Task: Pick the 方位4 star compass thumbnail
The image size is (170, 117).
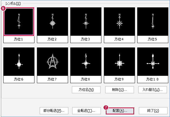Action: click(x=119, y=22)
